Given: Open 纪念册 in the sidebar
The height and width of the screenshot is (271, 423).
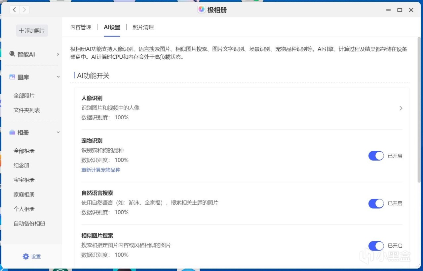Looking at the screenshot, I should [x=21, y=165].
